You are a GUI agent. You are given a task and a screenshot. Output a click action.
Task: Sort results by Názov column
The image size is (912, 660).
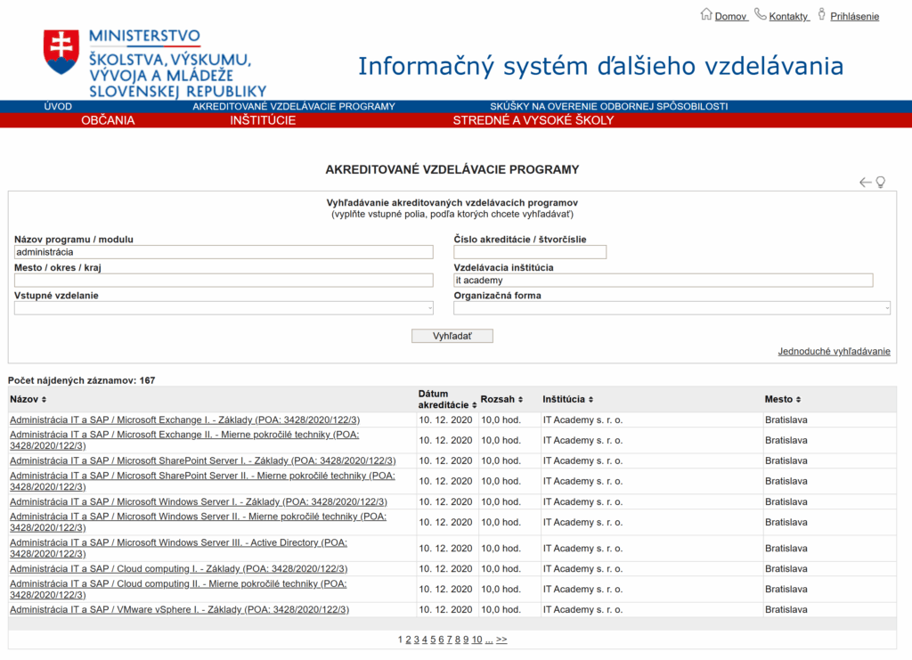point(28,400)
